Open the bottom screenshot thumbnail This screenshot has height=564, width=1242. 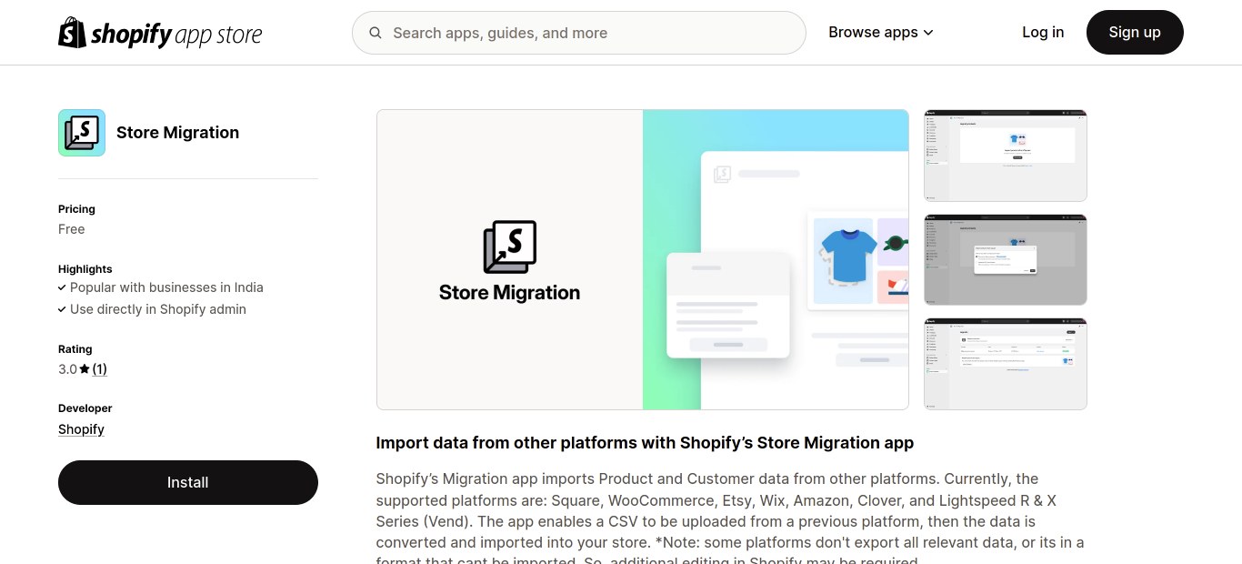click(x=1005, y=363)
